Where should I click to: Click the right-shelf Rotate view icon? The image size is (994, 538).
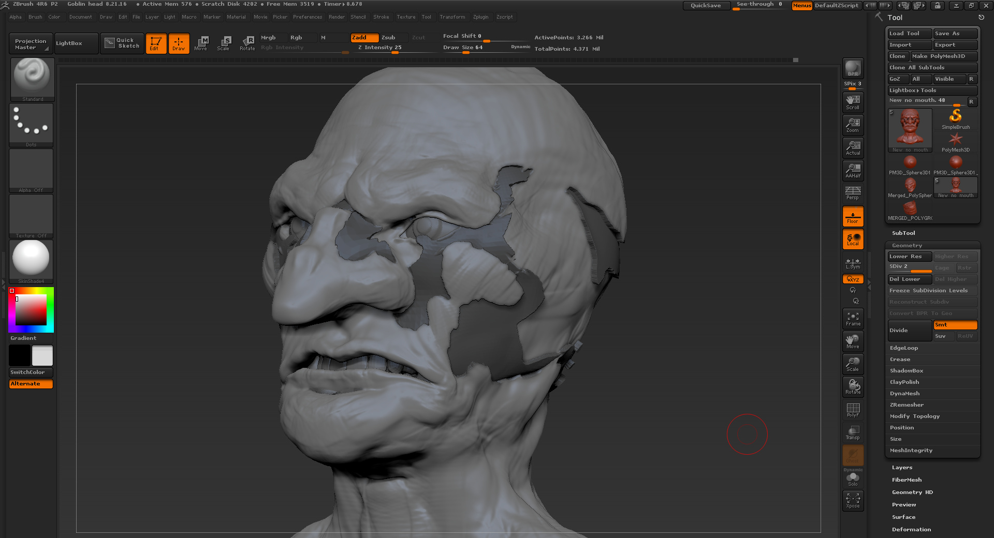(853, 387)
